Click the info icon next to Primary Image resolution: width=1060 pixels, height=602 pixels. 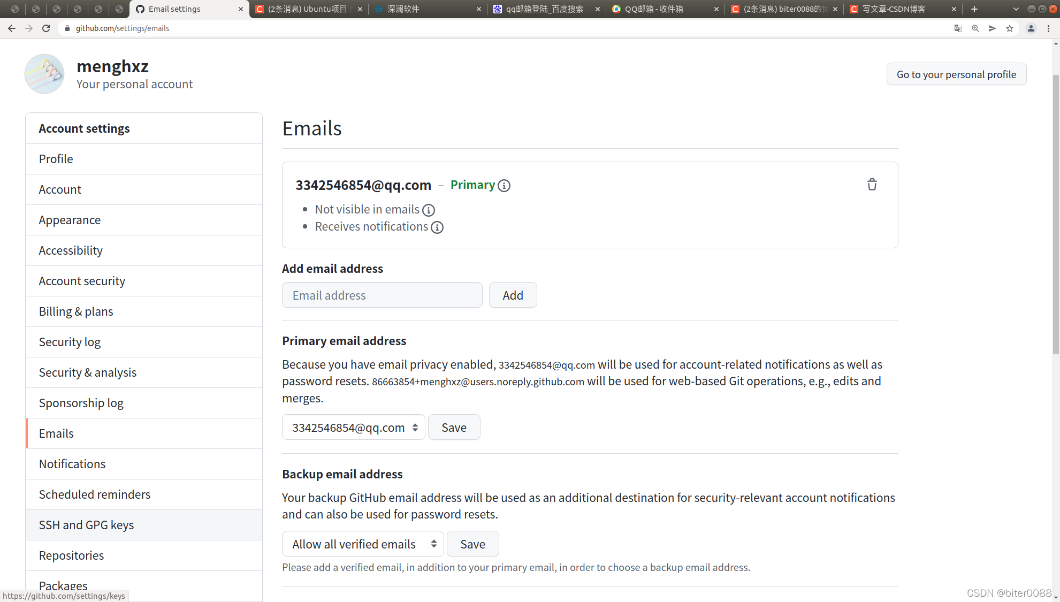tap(504, 186)
